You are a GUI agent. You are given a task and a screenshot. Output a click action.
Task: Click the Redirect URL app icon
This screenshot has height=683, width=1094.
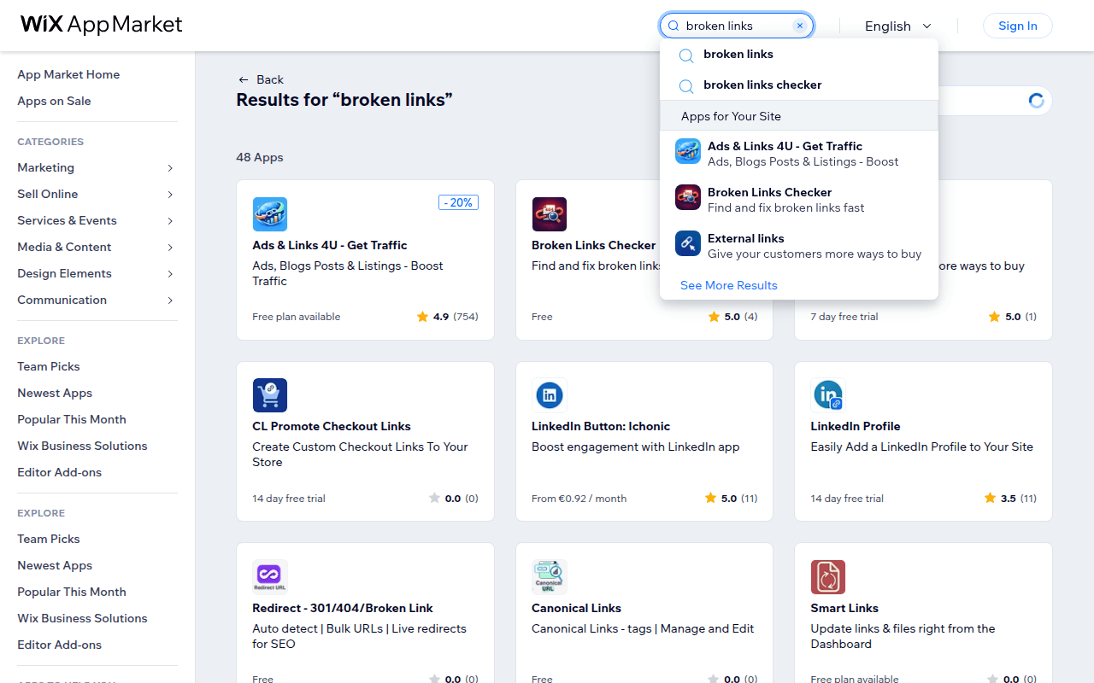(270, 577)
